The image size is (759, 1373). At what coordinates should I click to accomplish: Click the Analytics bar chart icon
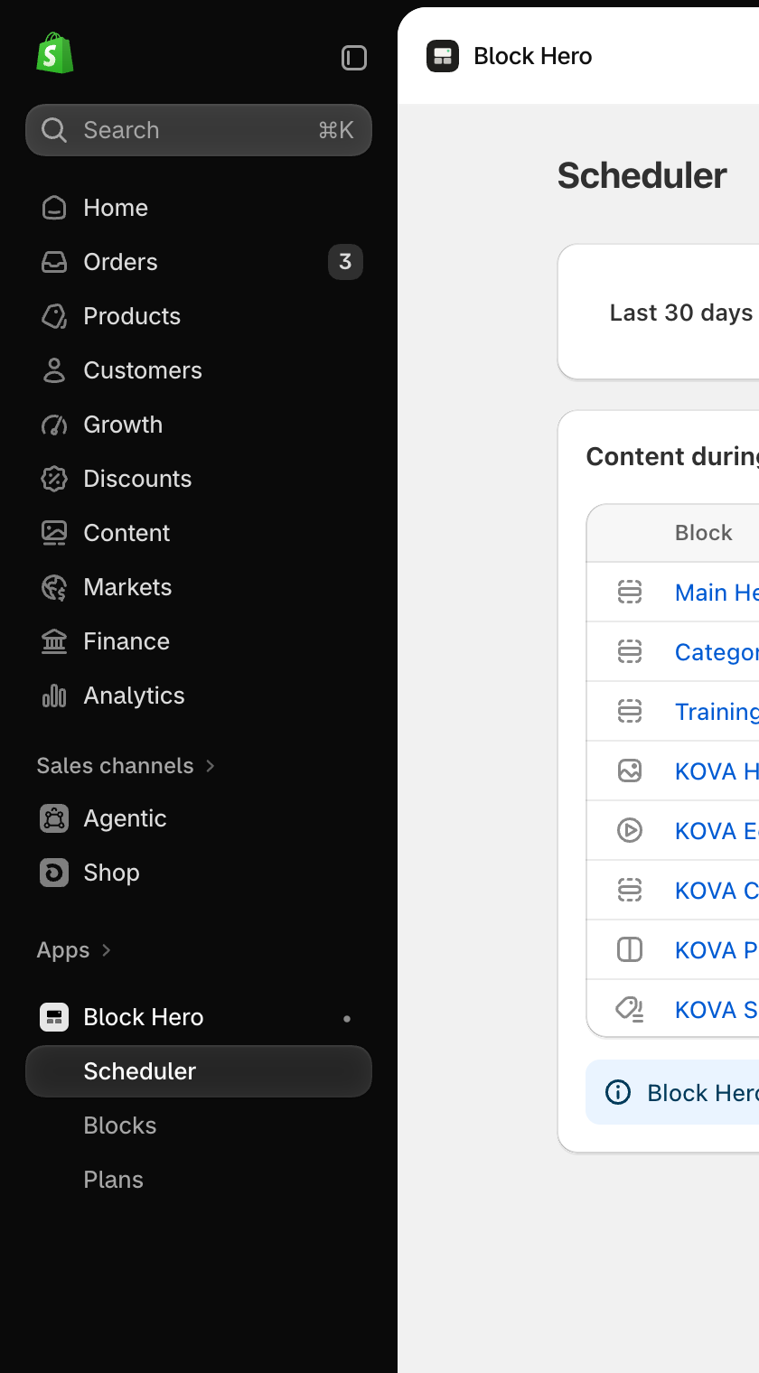coord(54,696)
